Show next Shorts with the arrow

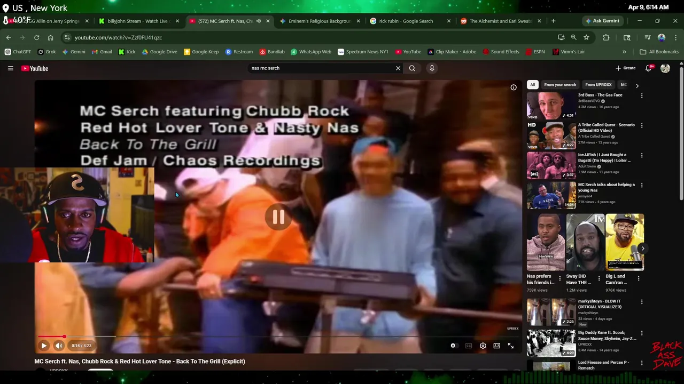(642, 249)
